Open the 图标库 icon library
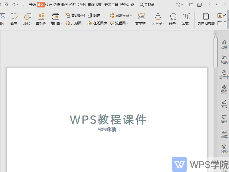This screenshot has height=172, width=229. (x=41, y=19)
